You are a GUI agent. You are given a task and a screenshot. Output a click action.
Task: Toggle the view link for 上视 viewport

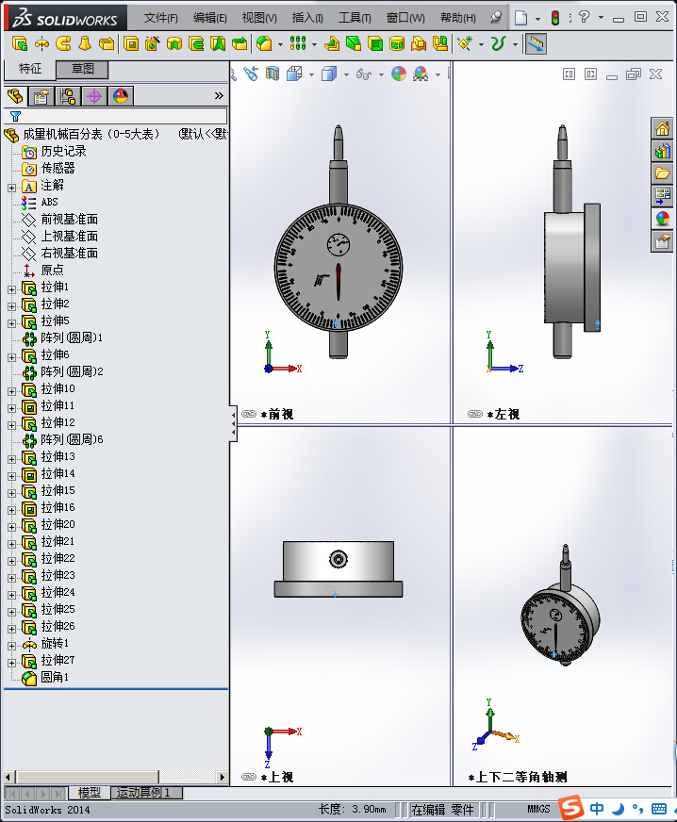[249, 777]
